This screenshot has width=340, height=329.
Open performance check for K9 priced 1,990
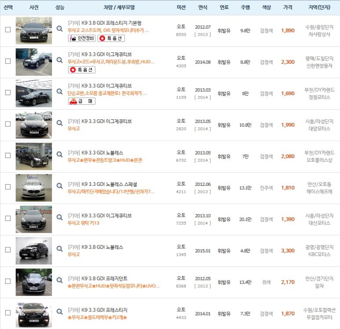click(59, 123)
